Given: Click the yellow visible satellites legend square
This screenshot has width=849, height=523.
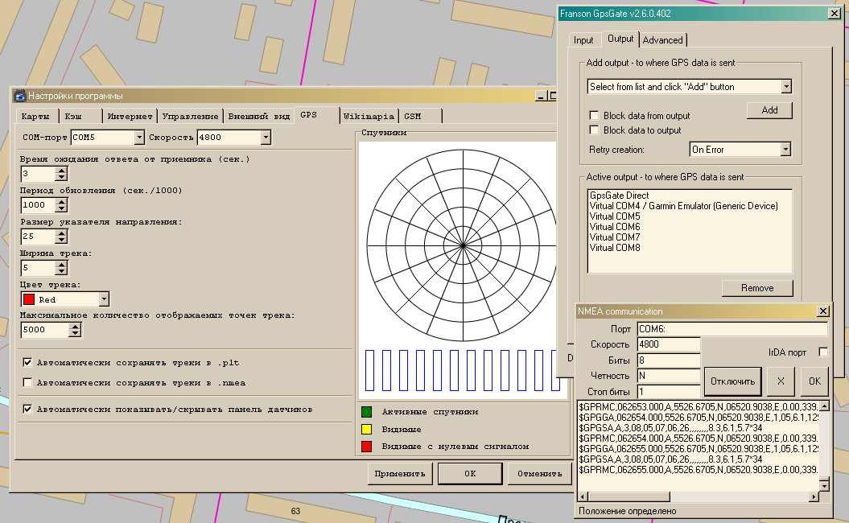Looking at the screenshot, I should tap(366, 429).
